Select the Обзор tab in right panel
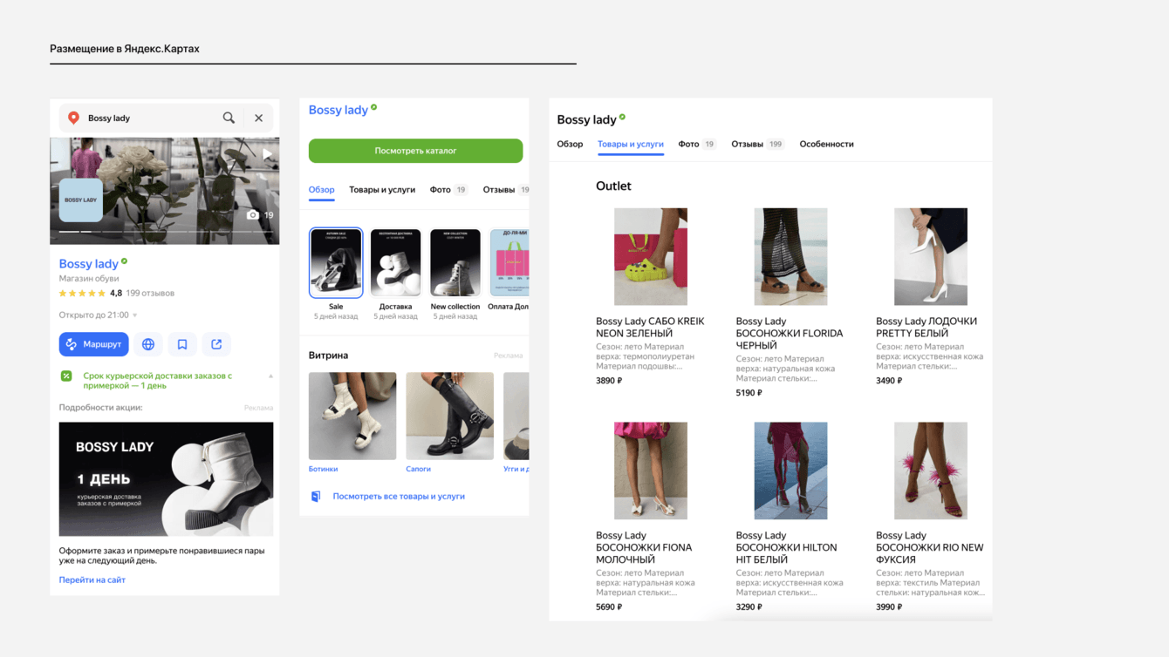The image size is (1169, 657). (x=570, y=145)
